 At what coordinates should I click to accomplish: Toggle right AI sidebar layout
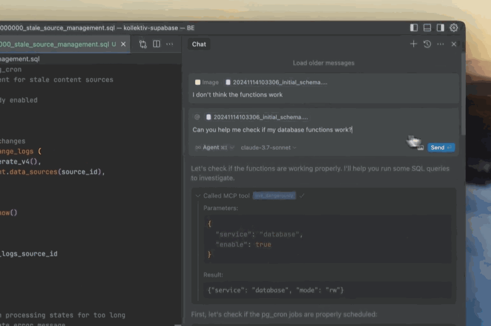[440, 28]
